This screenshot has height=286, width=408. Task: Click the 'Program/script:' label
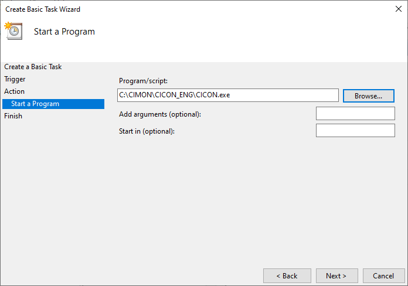tap(144, 80)
